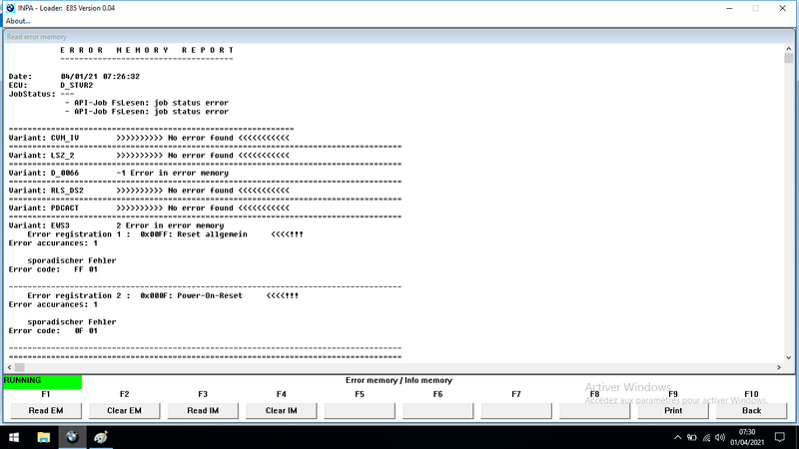
Task: Switch to the BMW INPA taskbar app
Action: 72,437
